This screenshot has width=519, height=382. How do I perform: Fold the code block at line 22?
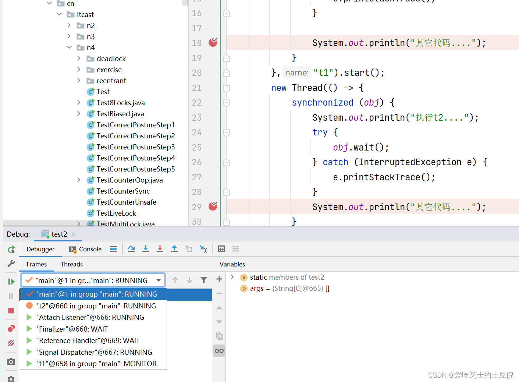tap(227, 103)
